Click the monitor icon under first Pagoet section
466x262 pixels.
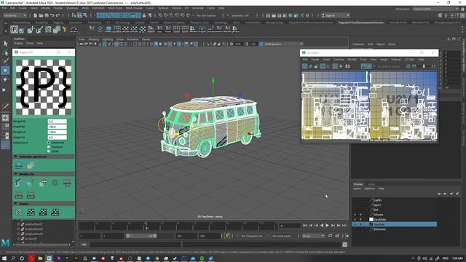pos(18,165)
